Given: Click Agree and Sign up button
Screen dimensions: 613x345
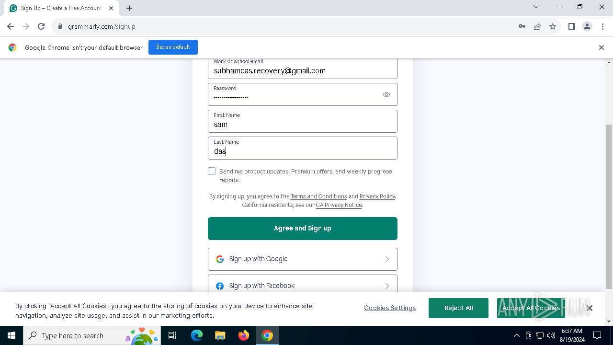Looking at the screenshot, I should pyautogui.click(x=303, y=229).
